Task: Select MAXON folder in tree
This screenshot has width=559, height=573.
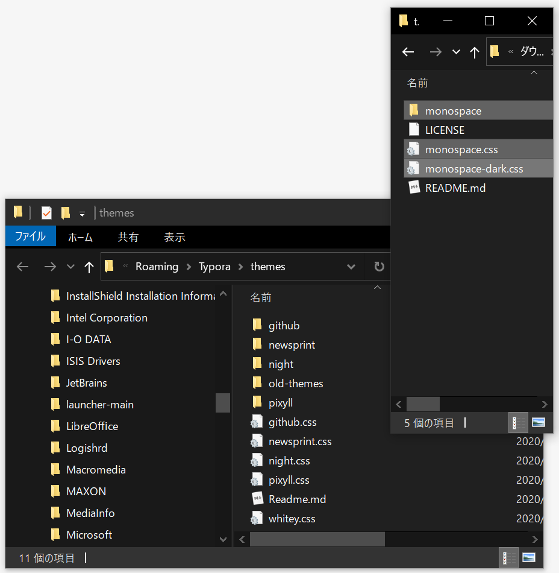Action: pyautogui.click(x=78, y=492)
